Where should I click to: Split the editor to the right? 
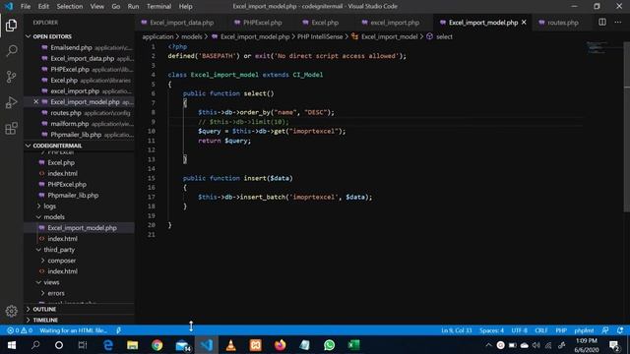point(601,23)
